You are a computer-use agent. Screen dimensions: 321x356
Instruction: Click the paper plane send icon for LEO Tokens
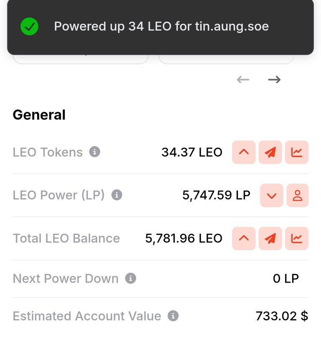[x=270, y=152]
